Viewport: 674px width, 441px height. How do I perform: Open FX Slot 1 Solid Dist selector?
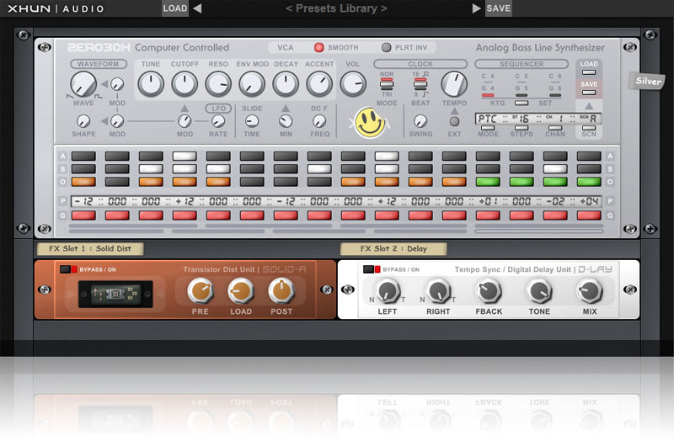(90, 248)
